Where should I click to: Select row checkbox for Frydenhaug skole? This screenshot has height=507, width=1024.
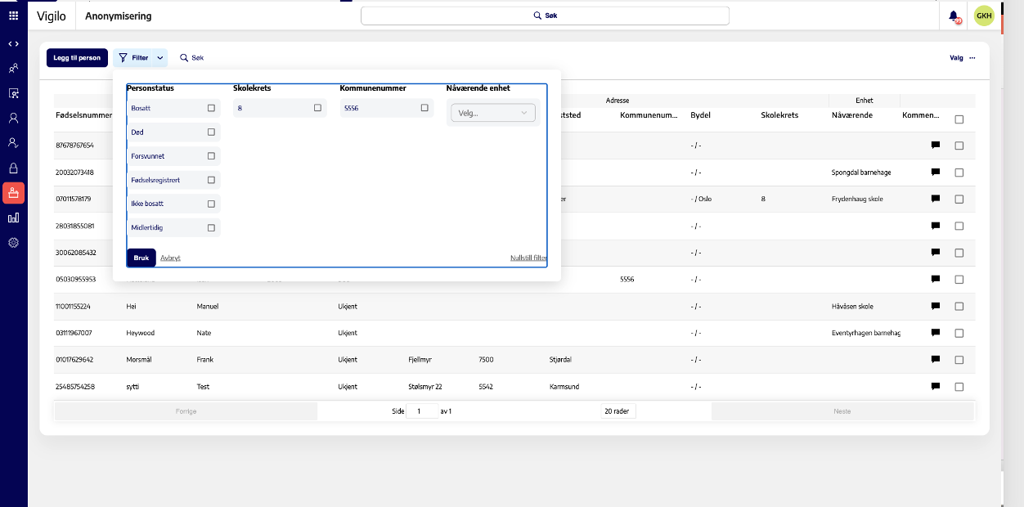pyautogui.click(x=959, y=199)
